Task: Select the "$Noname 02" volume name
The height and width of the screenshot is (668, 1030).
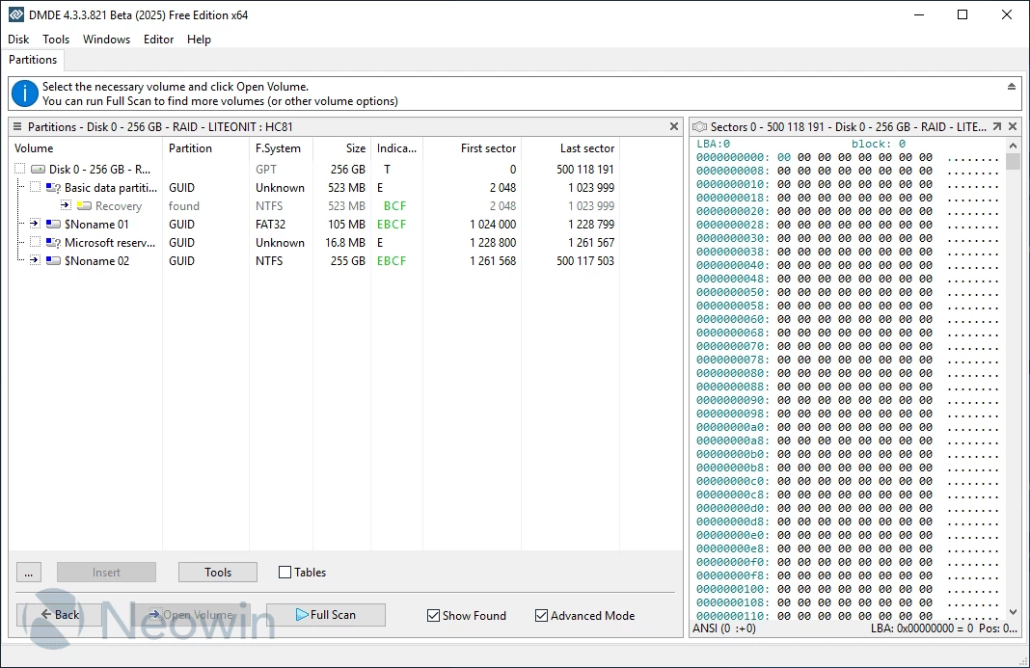Action: 96,261
